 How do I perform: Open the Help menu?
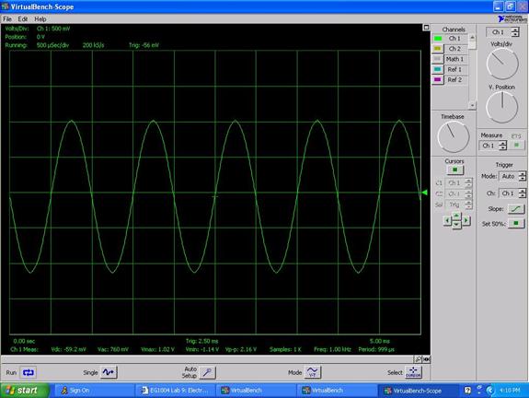tap(40, 19)
